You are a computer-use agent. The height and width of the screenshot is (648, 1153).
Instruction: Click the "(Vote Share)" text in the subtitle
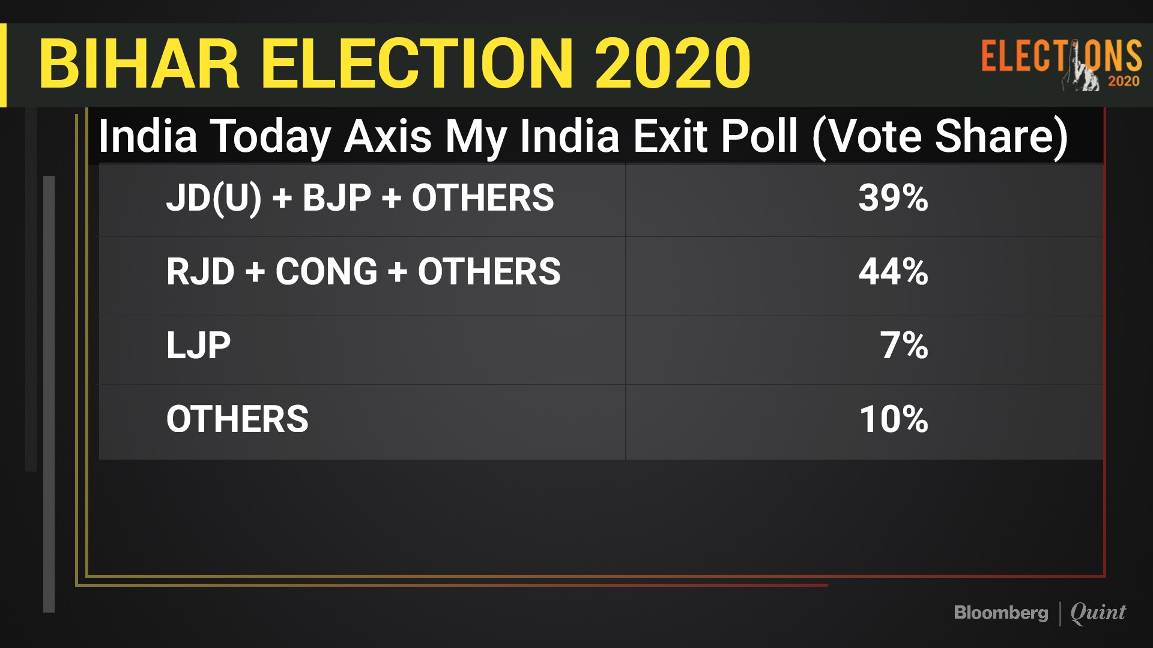pyautogui.click(x=940, y=136)
